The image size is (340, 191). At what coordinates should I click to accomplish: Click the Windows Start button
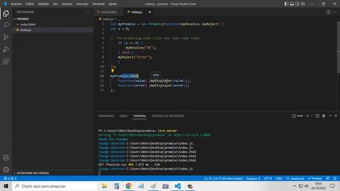6,186
